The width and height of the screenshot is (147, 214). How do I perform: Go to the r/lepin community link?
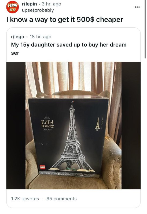pyautogui.click(x=30, y=4)
